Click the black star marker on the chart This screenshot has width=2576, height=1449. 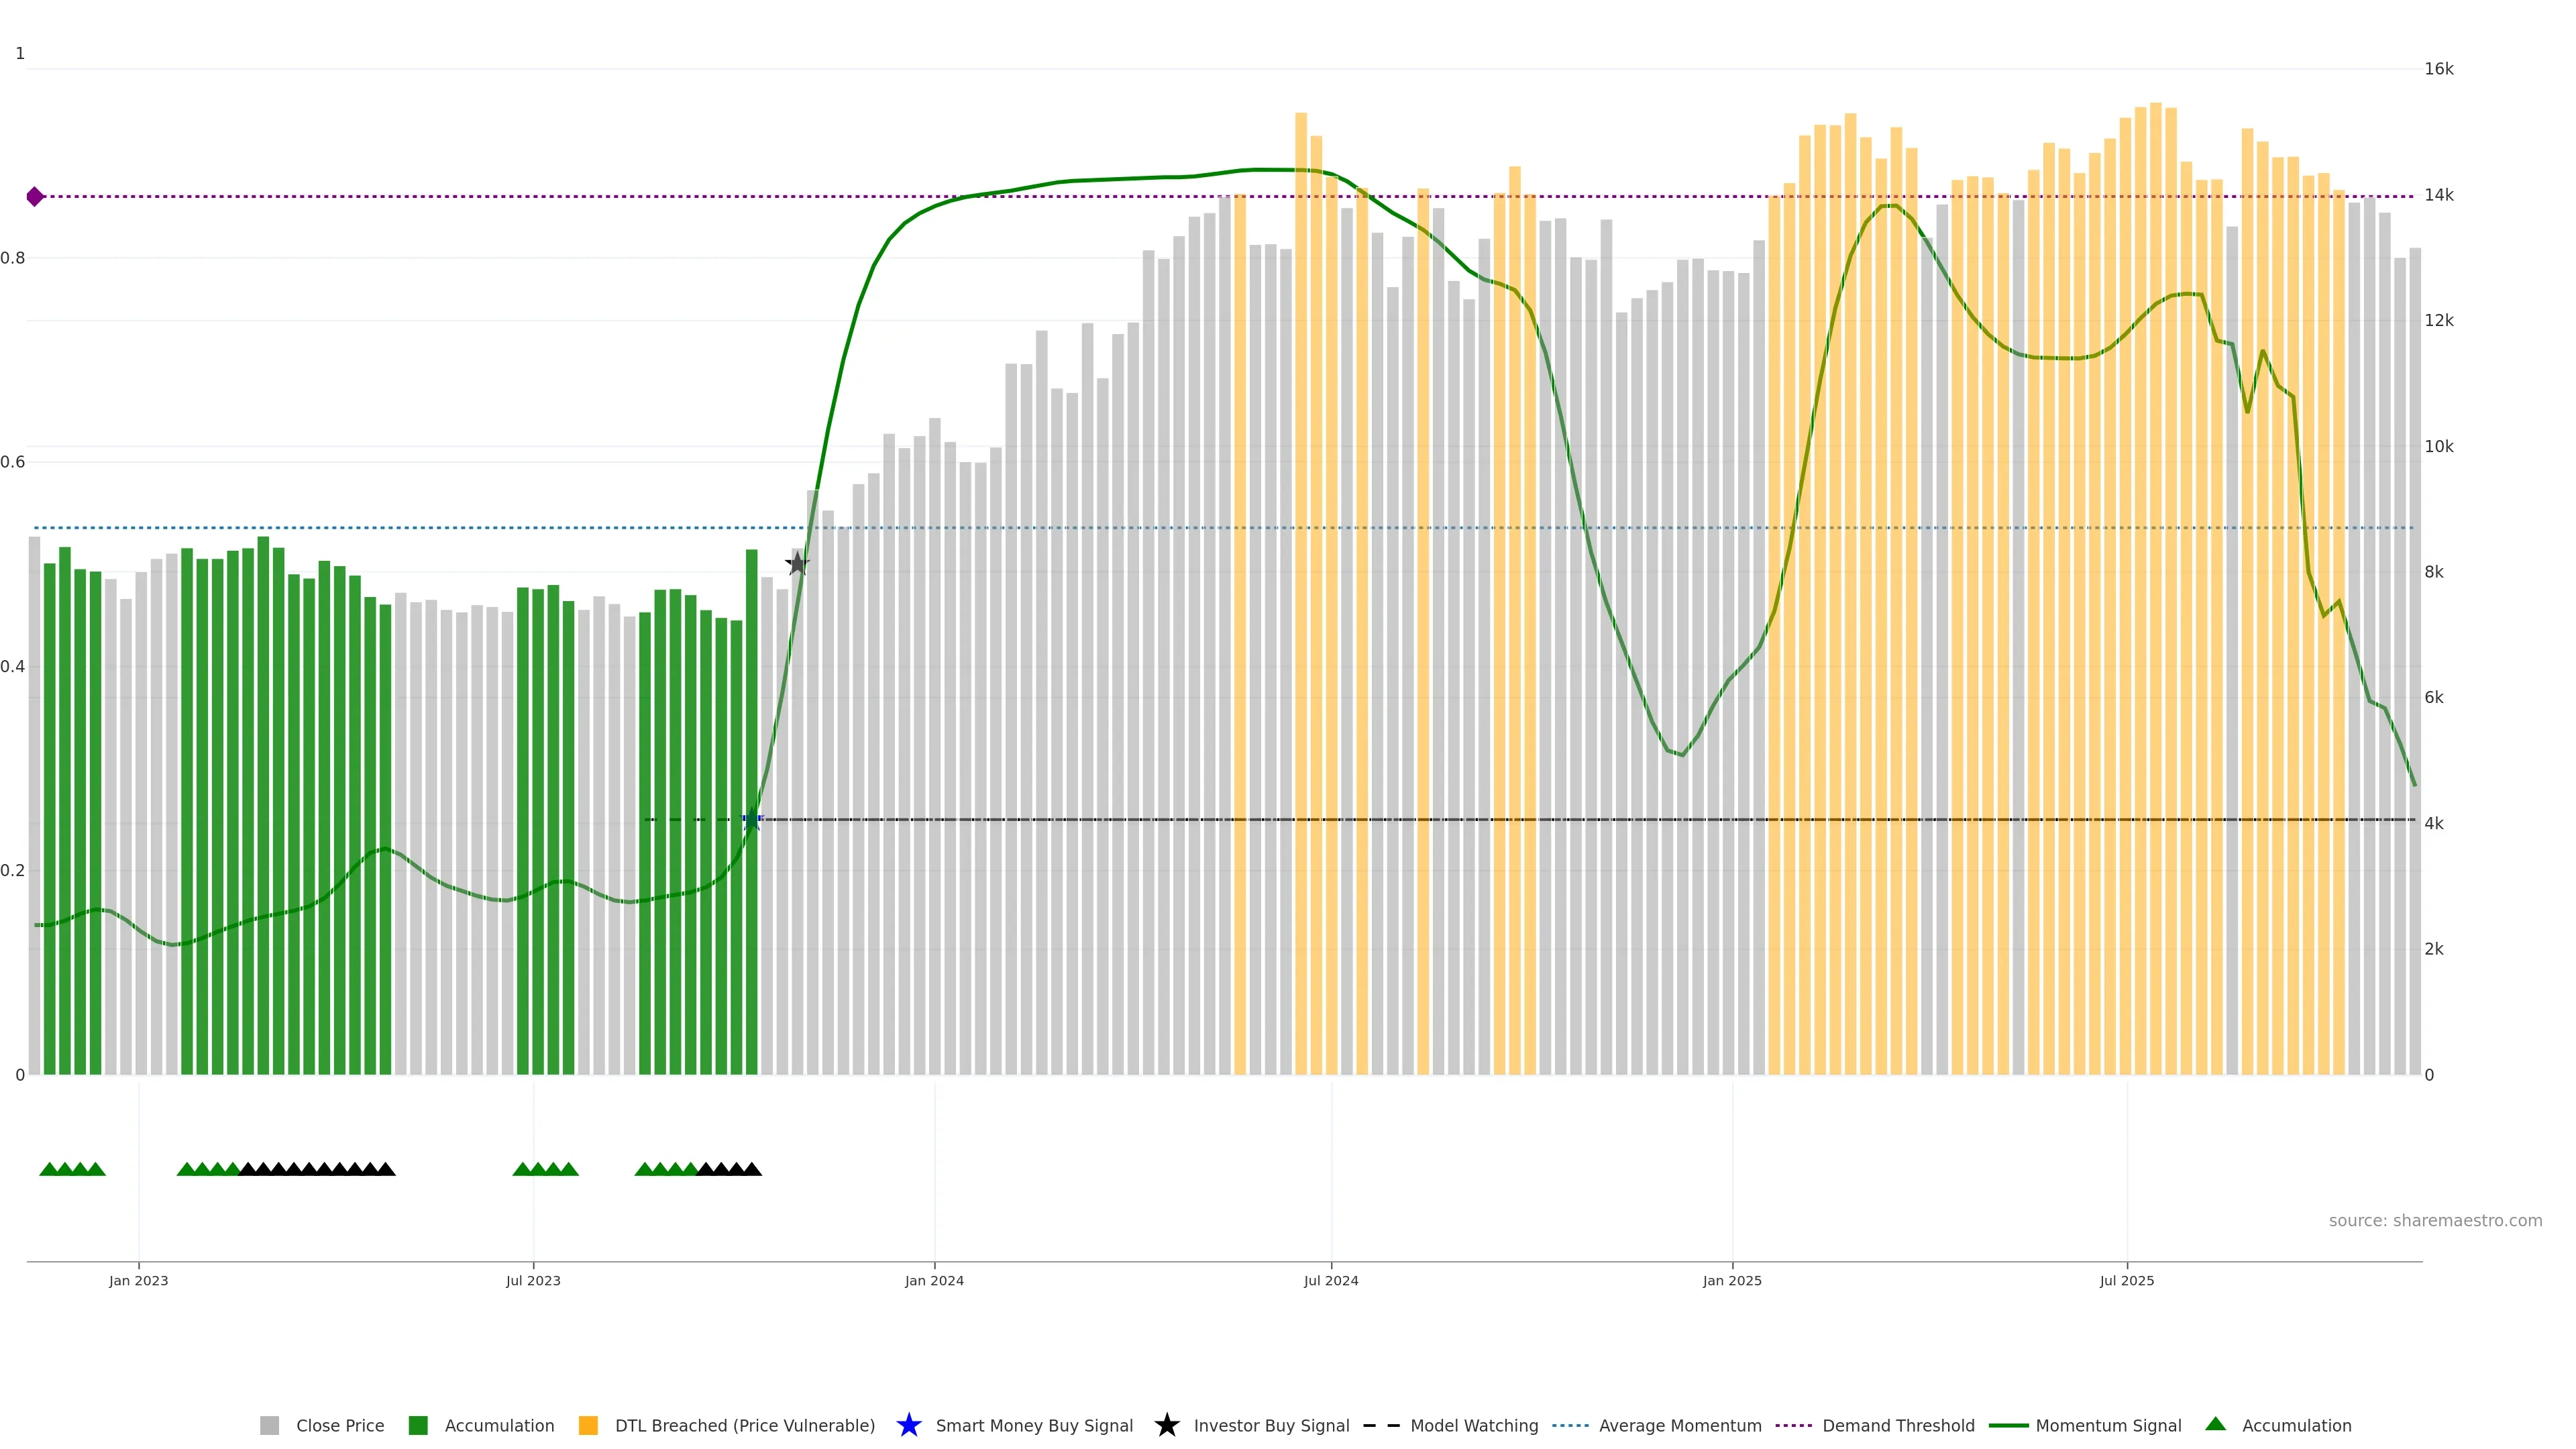pos(796,564)
